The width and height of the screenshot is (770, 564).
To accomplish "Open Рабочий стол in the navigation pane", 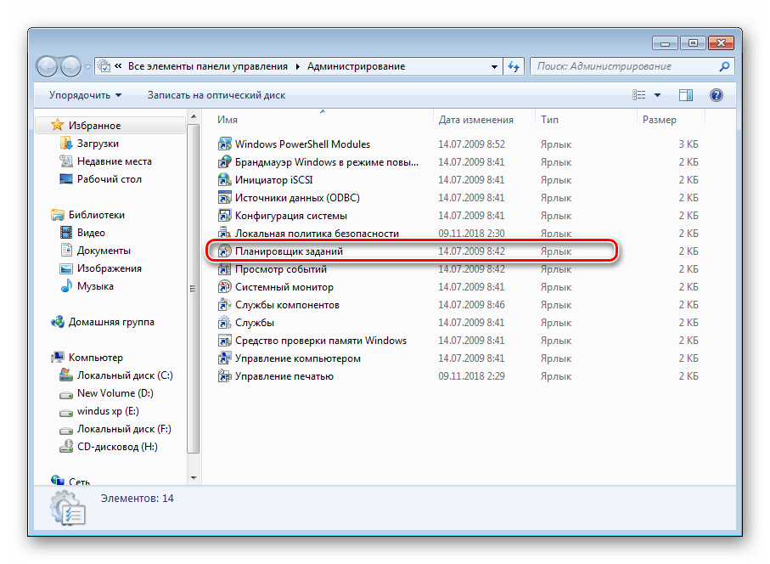I will (x=109, y=179).
